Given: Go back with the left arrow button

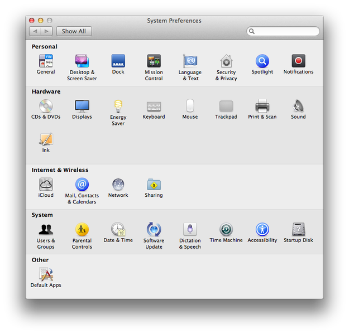Looking at the screenshot, I should point(35,31).
